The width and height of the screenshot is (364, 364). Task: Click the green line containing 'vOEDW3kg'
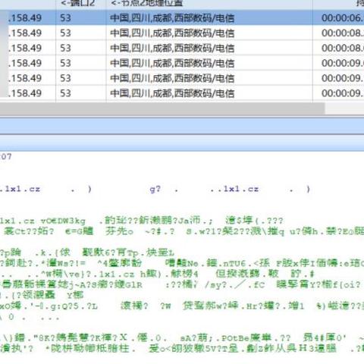click(x=142, y=221)
